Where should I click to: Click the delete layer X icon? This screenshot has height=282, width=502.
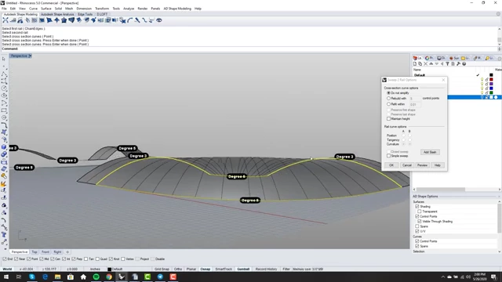pyautogui.click(x=425, y=64)
